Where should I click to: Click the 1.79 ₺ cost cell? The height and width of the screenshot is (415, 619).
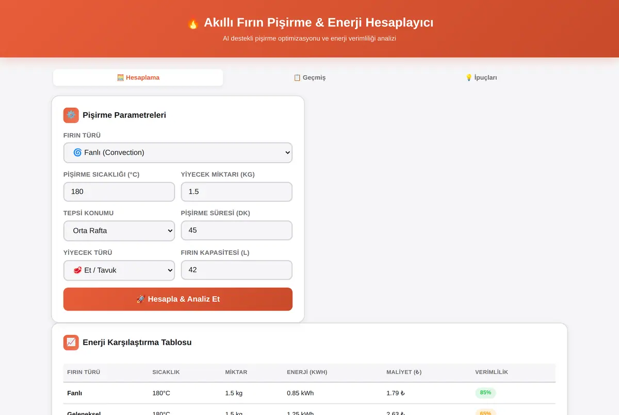coord(396,393)
